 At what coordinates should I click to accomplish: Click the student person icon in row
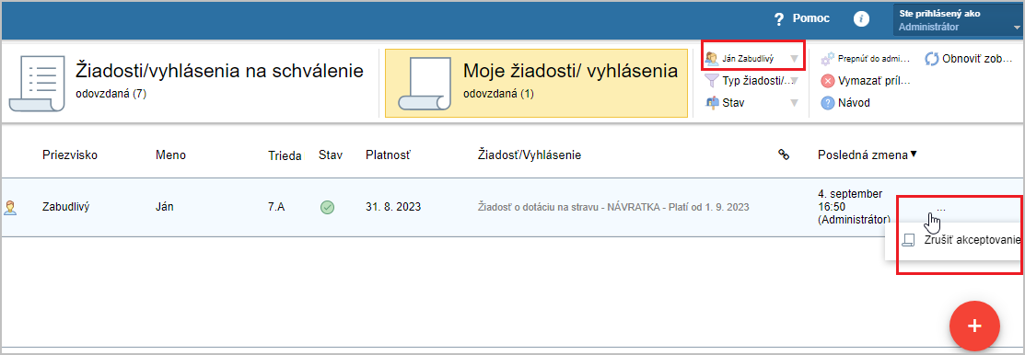click(x=10, y=208)
